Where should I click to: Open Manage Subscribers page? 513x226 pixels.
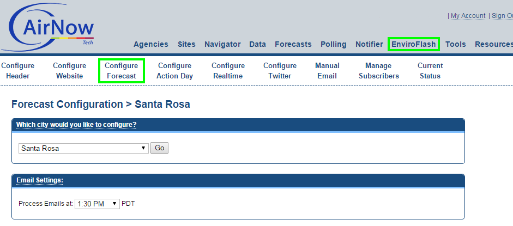click(378, 71)
